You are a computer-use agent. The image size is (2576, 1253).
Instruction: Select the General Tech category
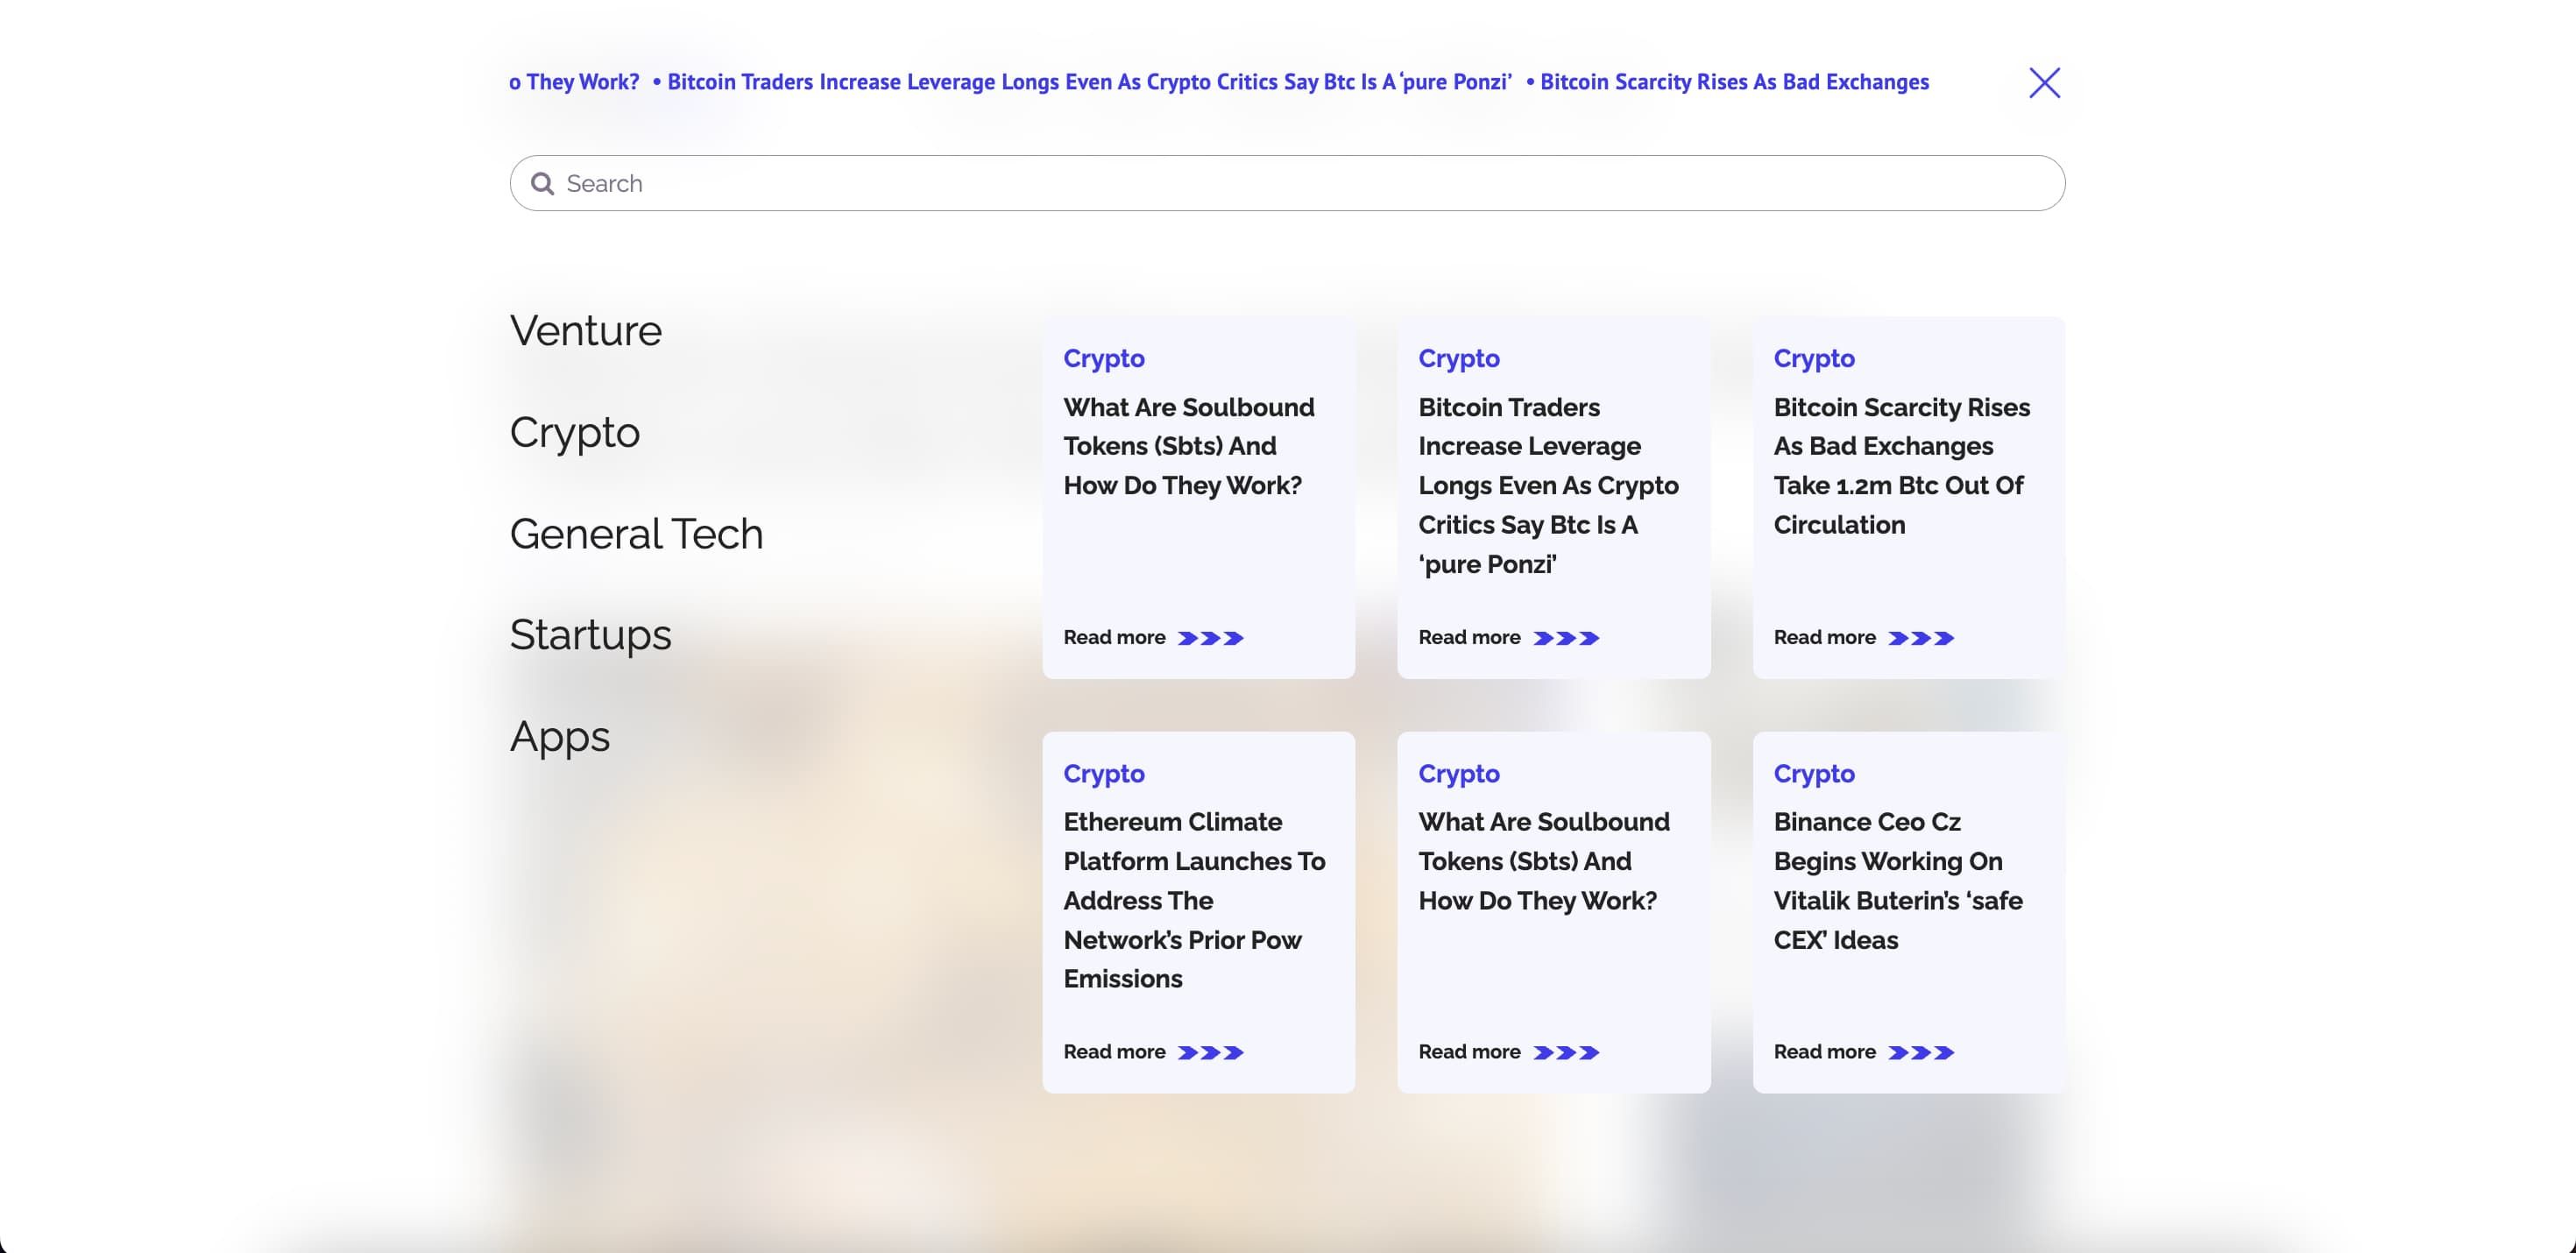[x=636, y=534]
